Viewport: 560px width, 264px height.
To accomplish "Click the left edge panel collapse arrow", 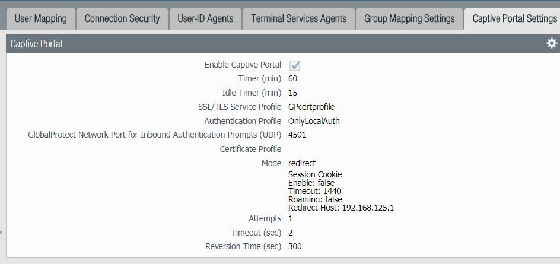I will pyautogui.click(x=1, y=231).
